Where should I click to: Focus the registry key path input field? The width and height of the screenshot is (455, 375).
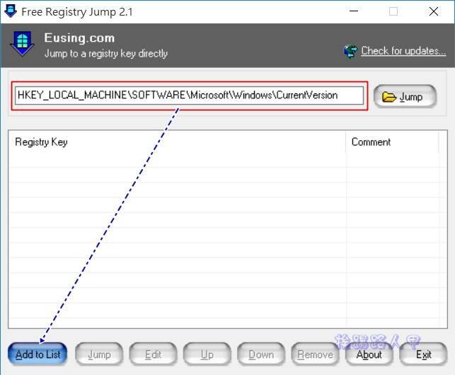tap(189, 96)
